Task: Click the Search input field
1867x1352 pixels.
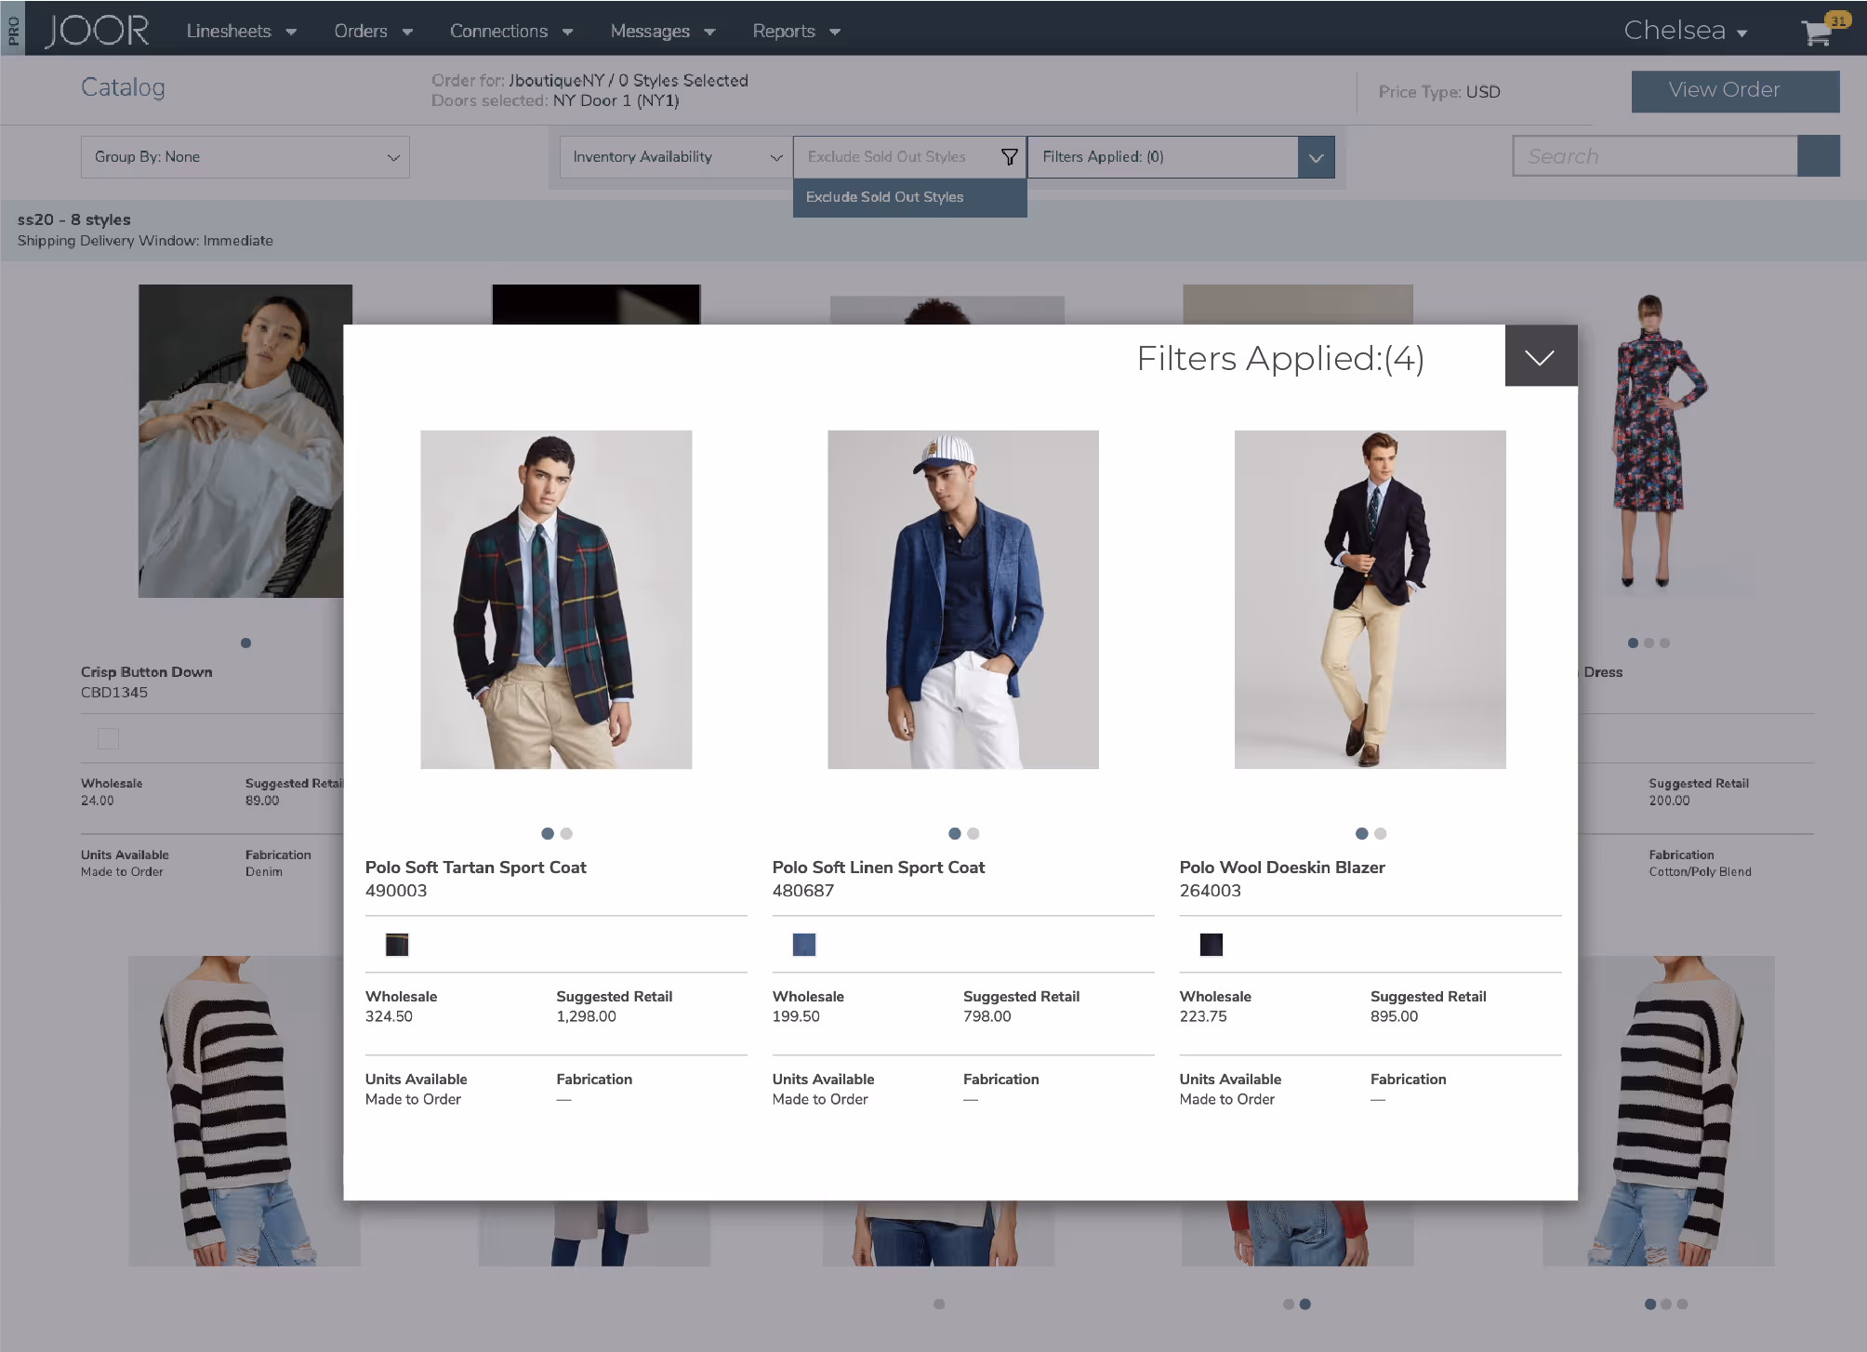Action: click(x=1655, y=156)
